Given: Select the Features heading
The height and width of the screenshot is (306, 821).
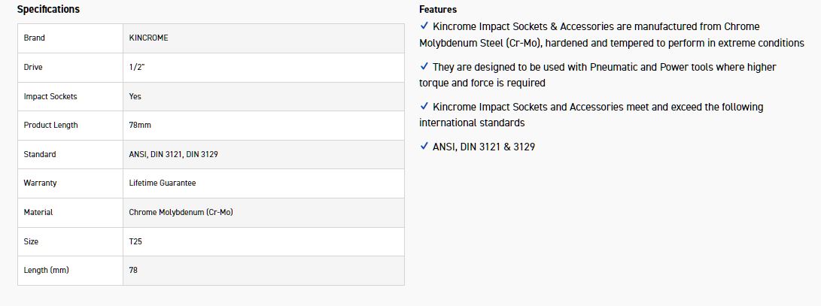Looking at the screenshot, I should (x=438, y=10).
